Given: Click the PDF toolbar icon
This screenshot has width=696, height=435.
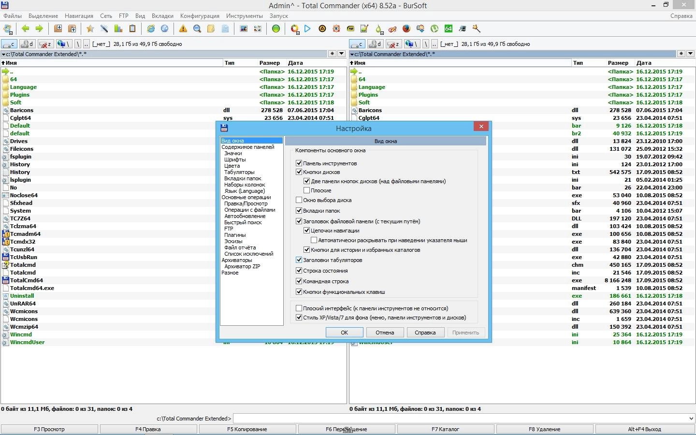Looking at the screenshot, I should (x=350, y=29).
